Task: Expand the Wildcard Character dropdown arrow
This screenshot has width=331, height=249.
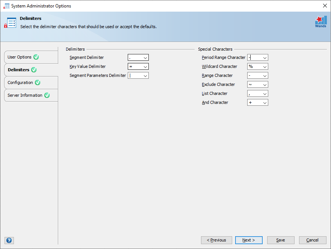Action: click(x=265, y=67)
